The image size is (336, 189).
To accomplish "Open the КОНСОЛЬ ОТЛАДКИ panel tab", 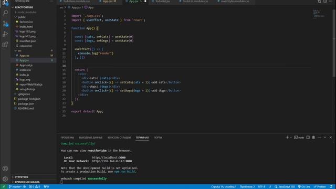I will click(119, 138).
